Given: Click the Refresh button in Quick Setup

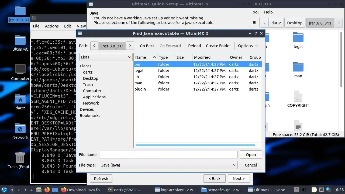Looking at the screenshot, I should coord(101,179).
